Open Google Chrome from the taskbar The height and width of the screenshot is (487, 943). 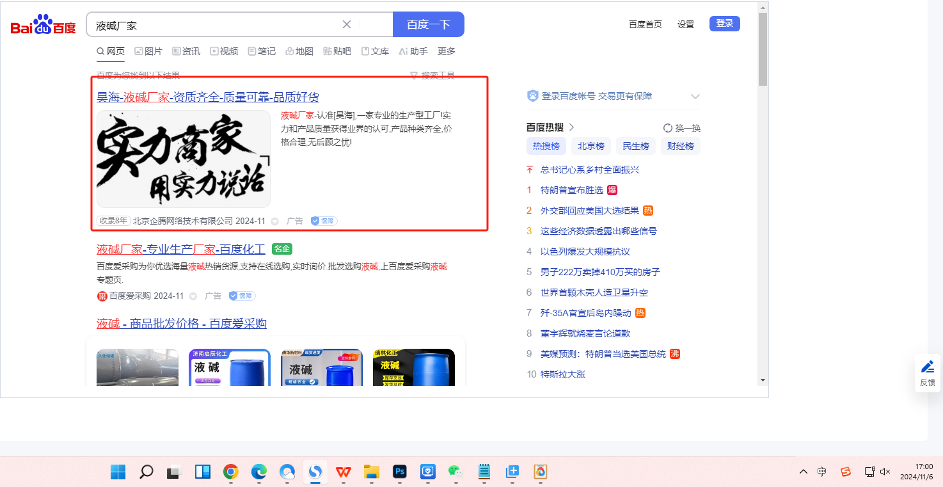[x=231, y=472]
